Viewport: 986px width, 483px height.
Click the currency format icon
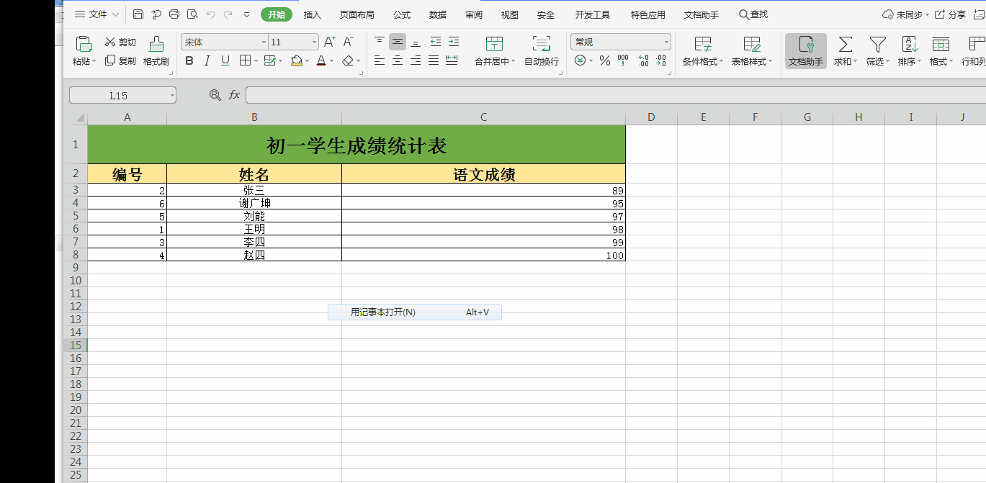(x=581, y=61)
